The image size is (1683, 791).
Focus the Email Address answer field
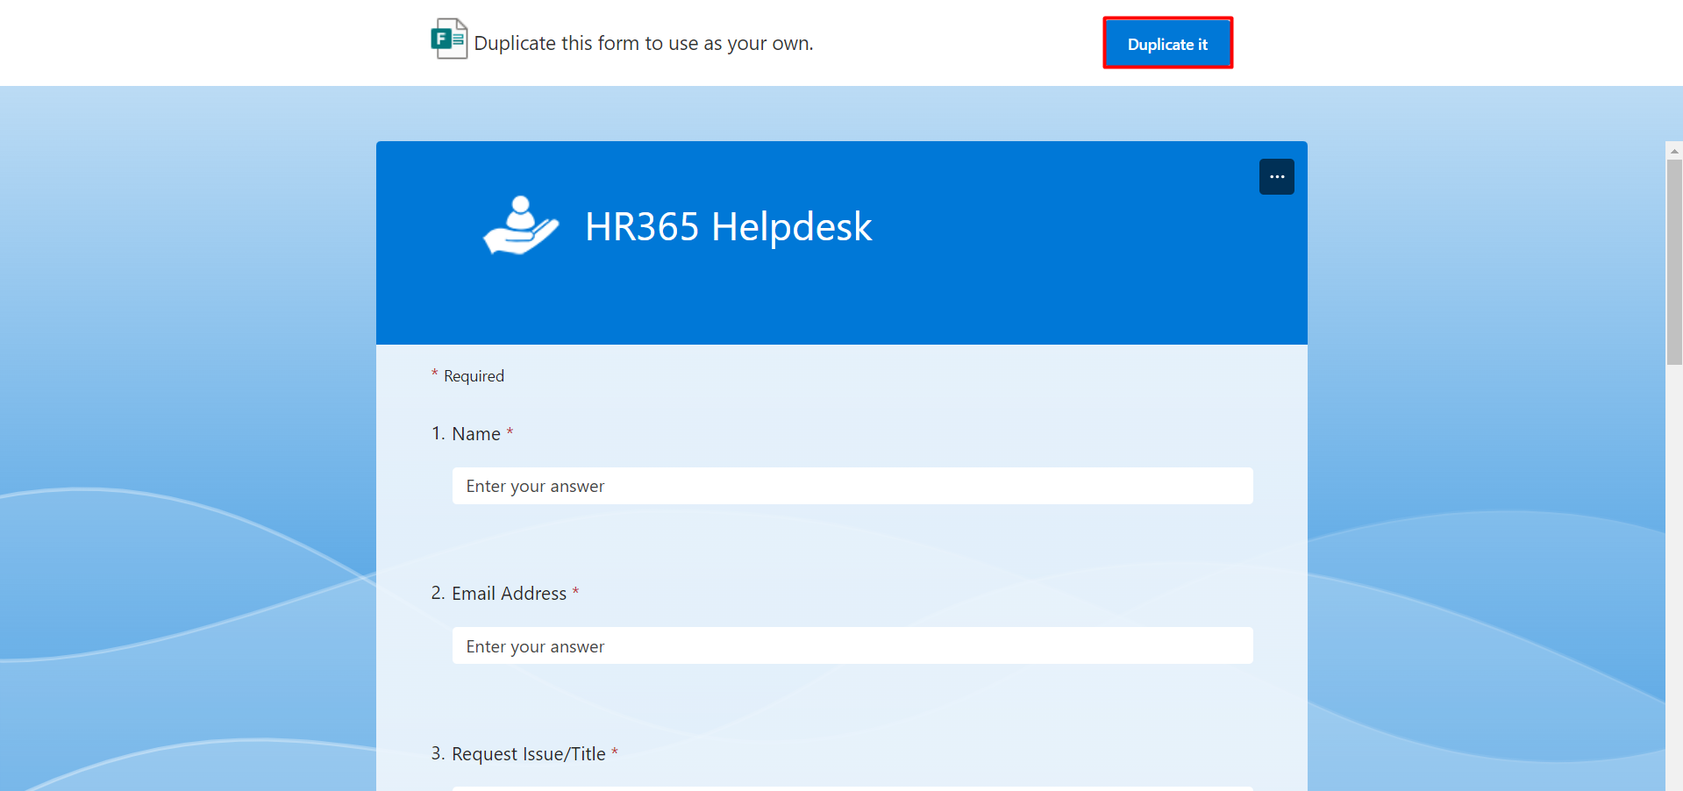(x=852, y=645)
